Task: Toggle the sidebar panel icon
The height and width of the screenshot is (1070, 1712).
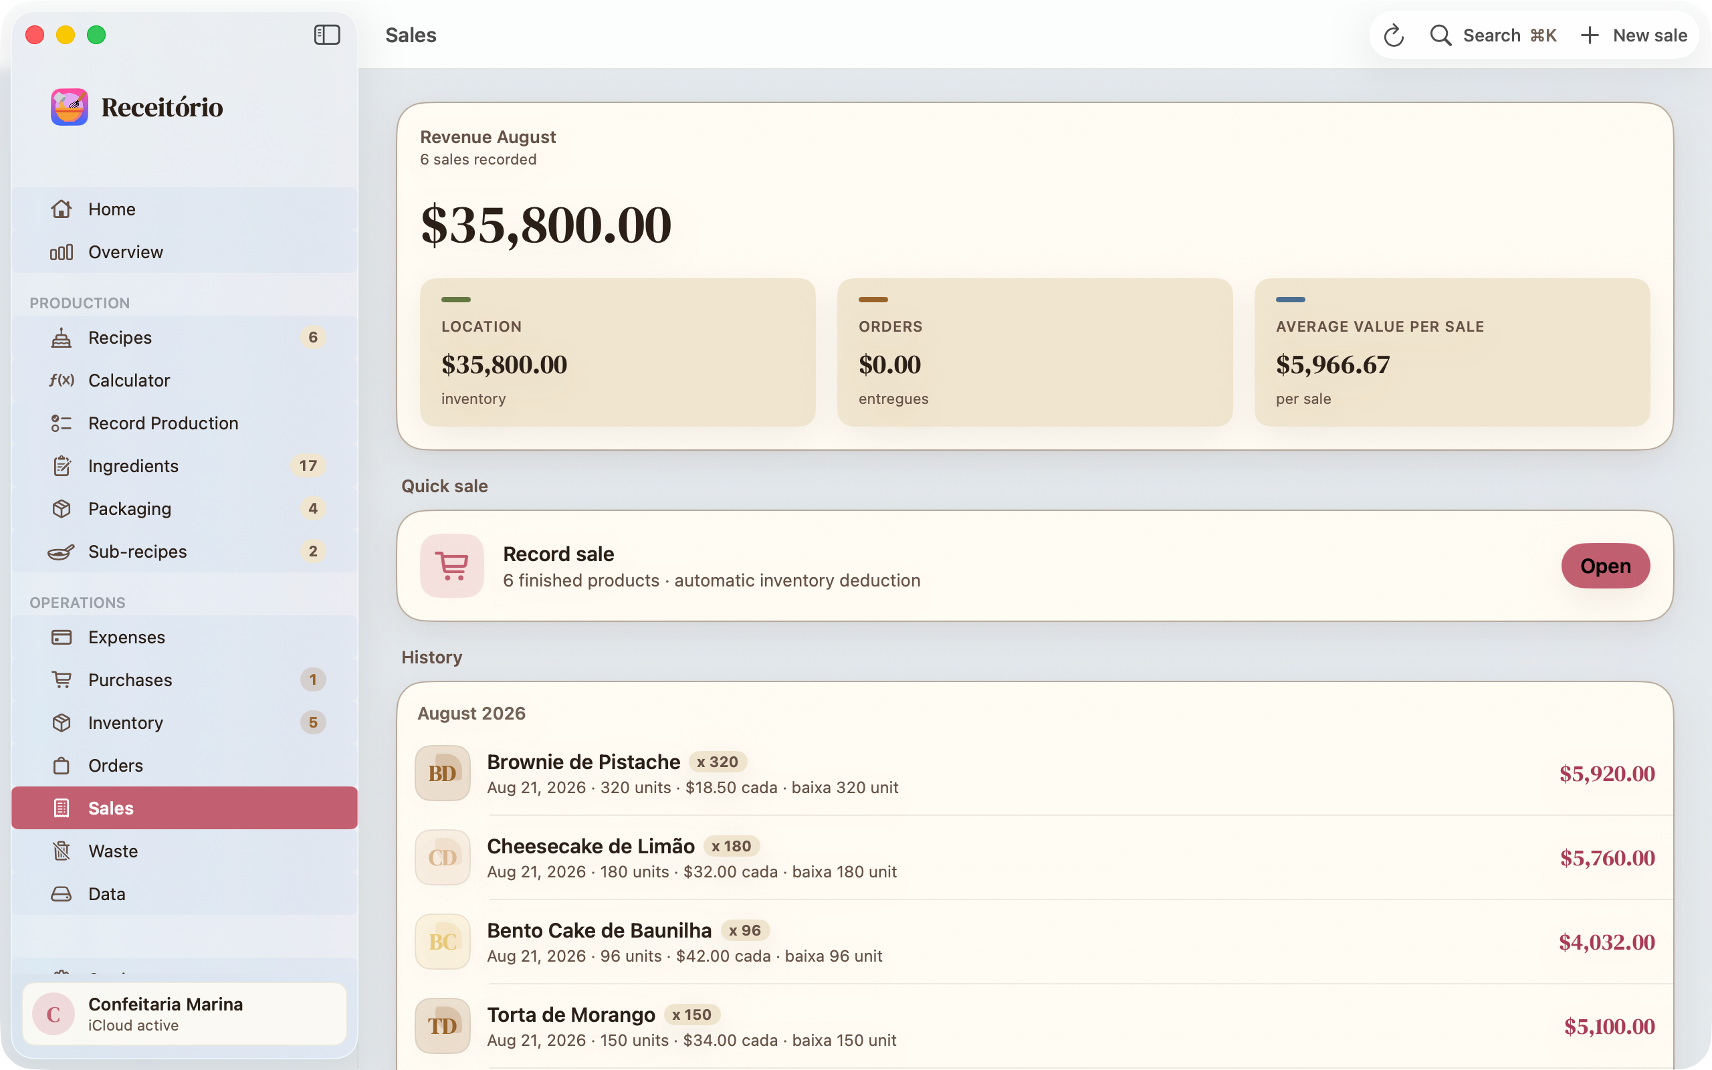Action: coord(327,35)
